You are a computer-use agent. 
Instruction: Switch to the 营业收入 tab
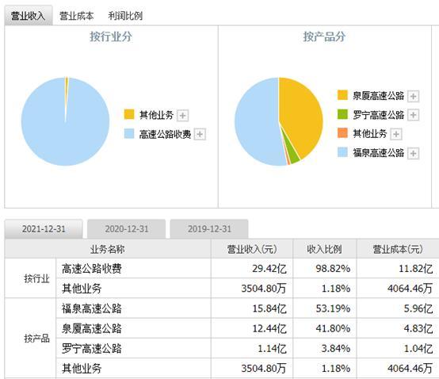(29, 15)
